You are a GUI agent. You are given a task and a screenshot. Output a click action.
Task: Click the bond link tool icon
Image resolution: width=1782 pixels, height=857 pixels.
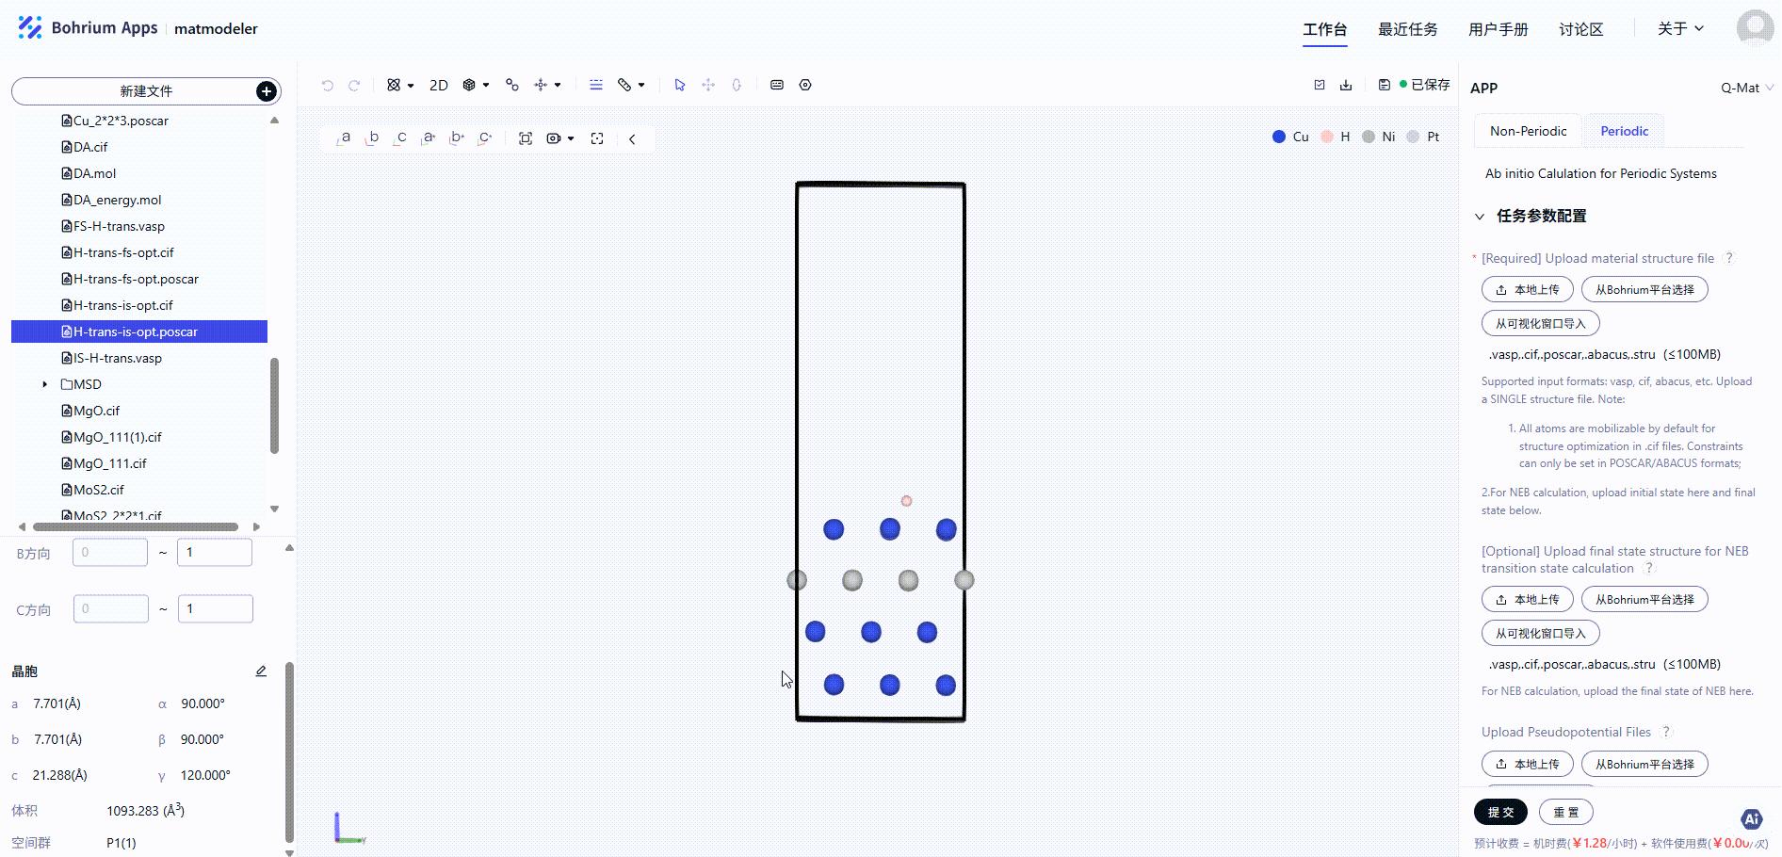coord(512,85)
